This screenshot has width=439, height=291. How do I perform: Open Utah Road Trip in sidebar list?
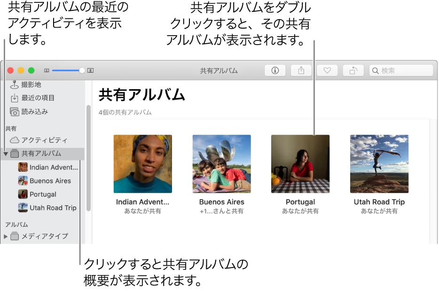click(53, 208)
